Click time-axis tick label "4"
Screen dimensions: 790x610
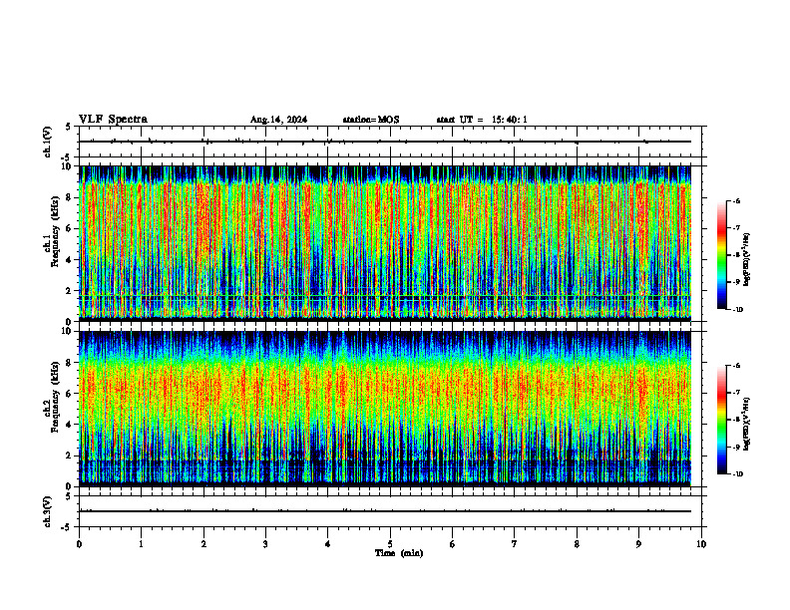tap(328, 544)
